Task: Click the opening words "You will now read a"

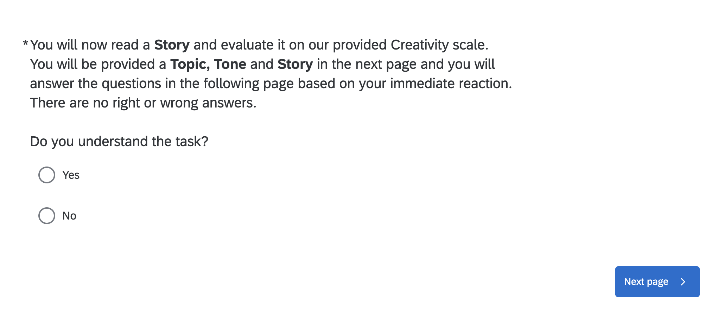Action: (x=90, y=45)
